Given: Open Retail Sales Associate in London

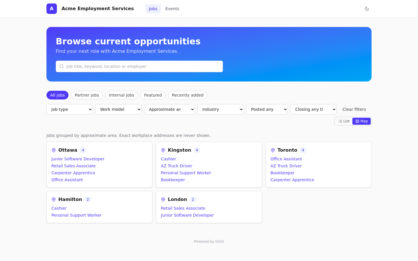Looking at the screenshot, I should pyautogui.click(x=183, y=208).
